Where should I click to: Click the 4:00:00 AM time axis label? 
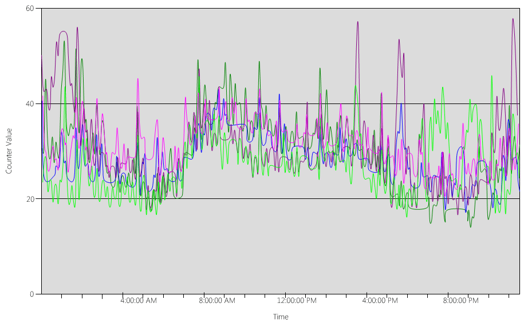coord(139,301)
